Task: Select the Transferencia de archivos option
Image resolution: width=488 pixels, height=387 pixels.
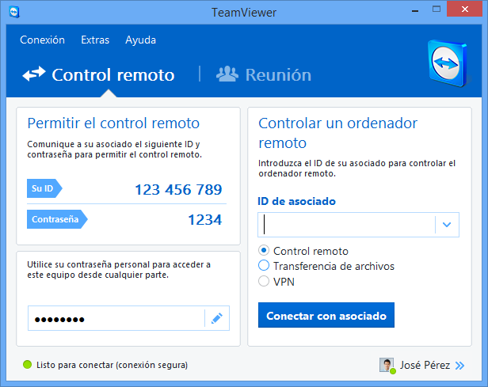Action: 264,265
